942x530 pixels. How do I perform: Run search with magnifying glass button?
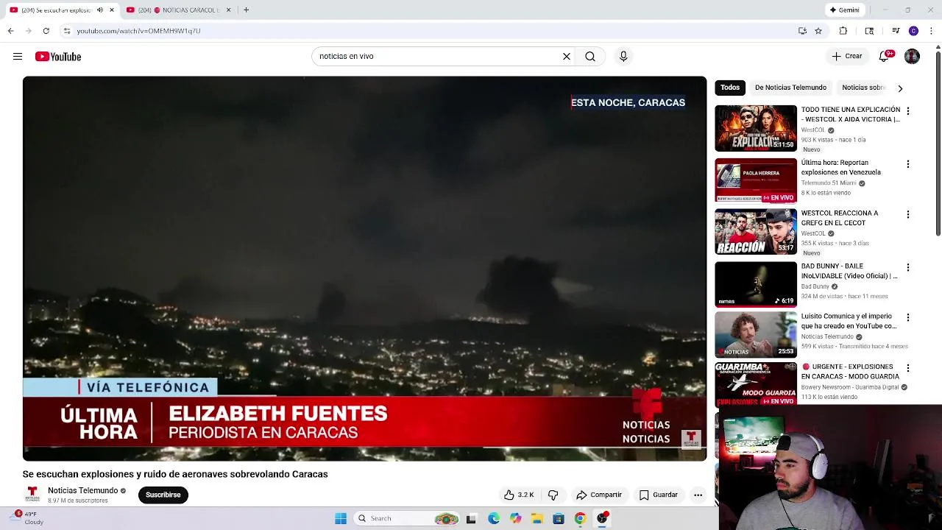click(x=590, y=57)
